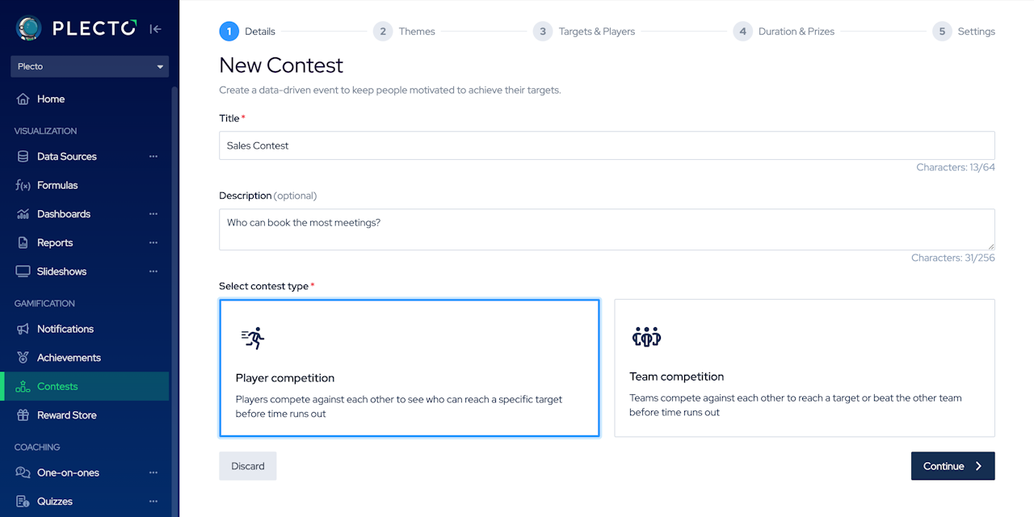The width and height of the screenshot is (1034, 517).
Task: Open the Dashboards three-dot options menu
Action: [153, 214]
